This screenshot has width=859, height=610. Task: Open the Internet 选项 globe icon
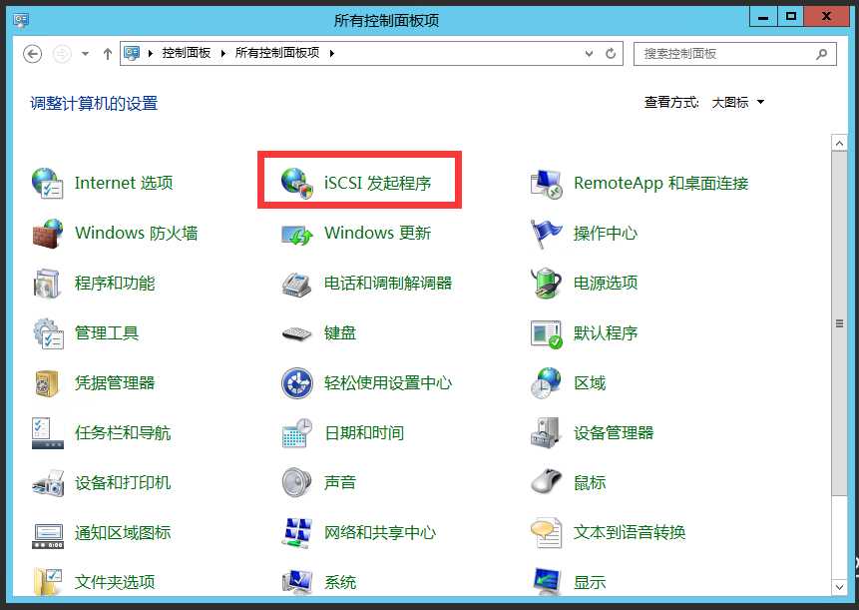(x=47, y=183)
